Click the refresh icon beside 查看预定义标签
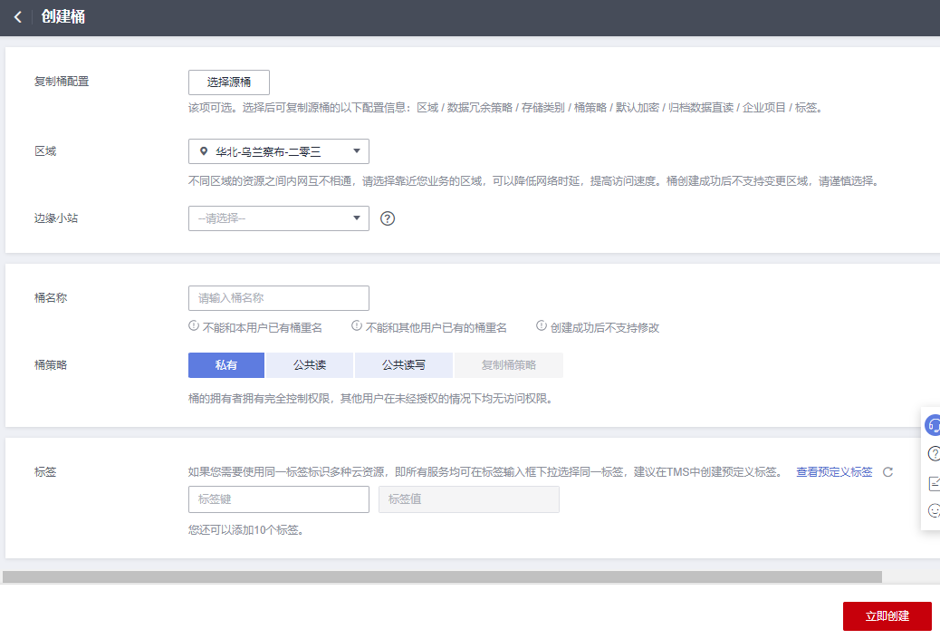The image size is (940, 639). (887, 471)
